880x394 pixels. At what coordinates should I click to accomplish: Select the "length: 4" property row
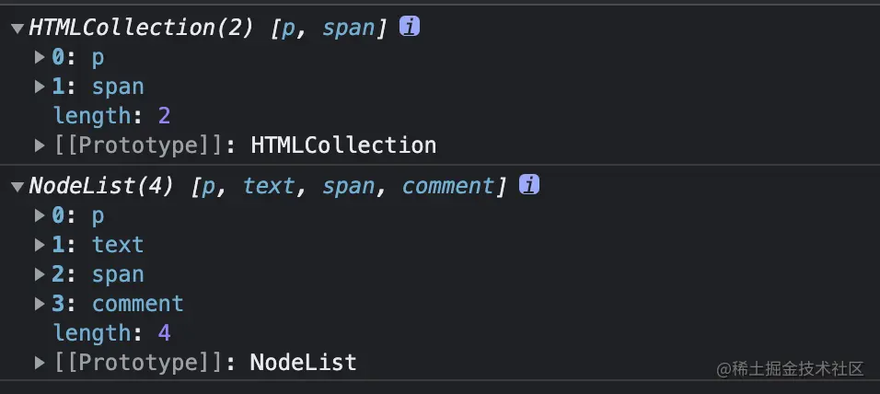pyautogui.click(x=112, y=333)
